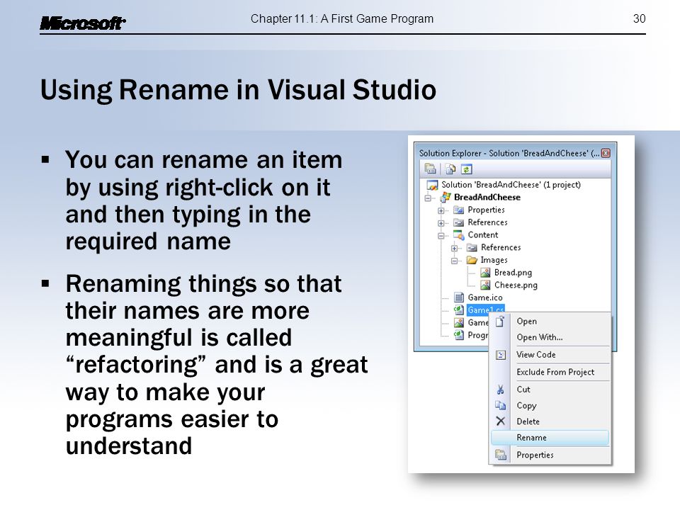Collapse the Content node
Image resolution: width=680 pixels, height=510 pixels.
coord(441,236)
